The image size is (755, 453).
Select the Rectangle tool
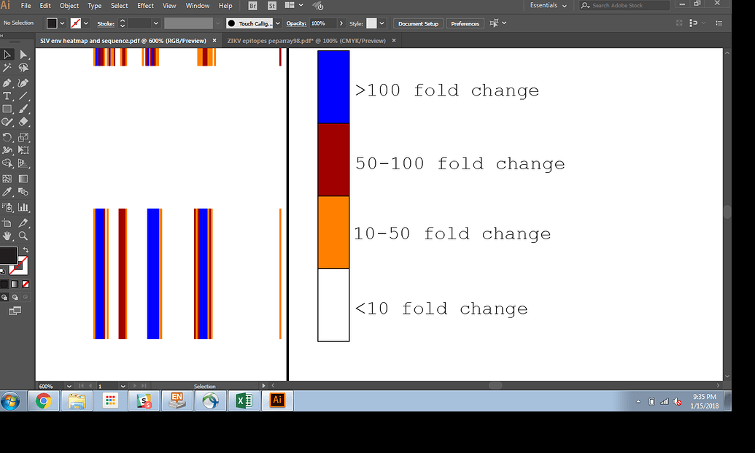coord(8,107)
